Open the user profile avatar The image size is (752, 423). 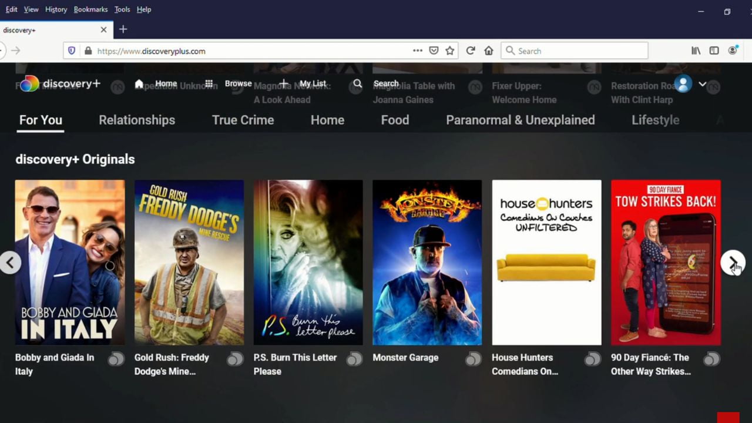683,84
